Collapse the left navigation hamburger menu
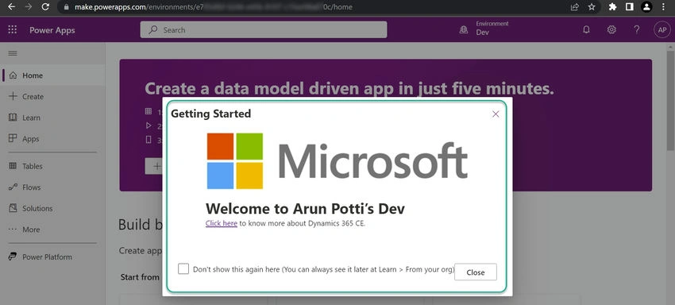Image resolution: width=675 pixels, height=305 pixels. click(x=13, y=53)
